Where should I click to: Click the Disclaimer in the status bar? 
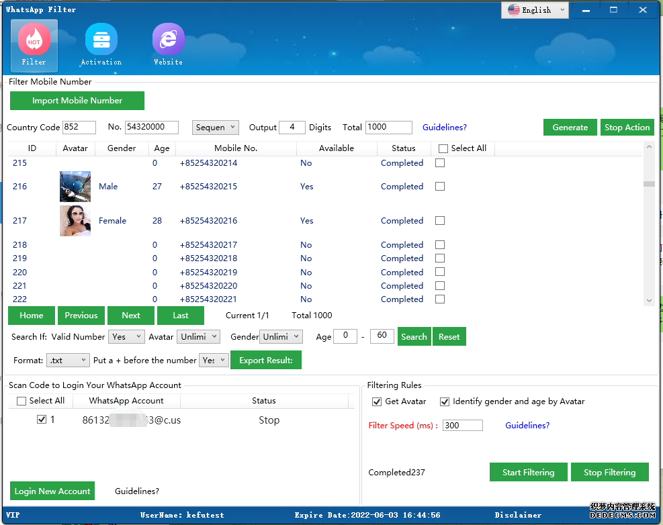coord(518,515)
